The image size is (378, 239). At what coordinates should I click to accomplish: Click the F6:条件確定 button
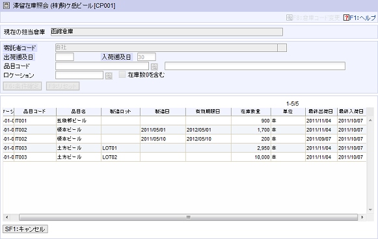(x=22, y=86)
